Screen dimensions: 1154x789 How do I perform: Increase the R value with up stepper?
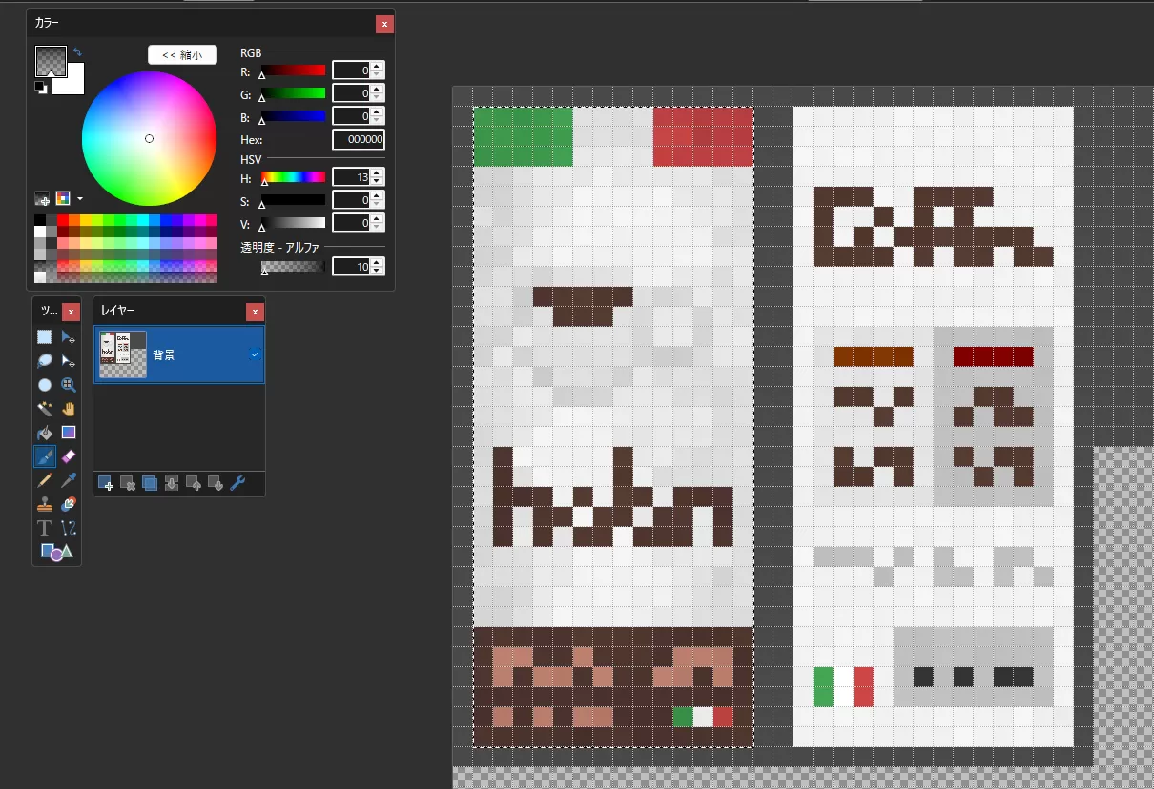[x=378, y=66]
